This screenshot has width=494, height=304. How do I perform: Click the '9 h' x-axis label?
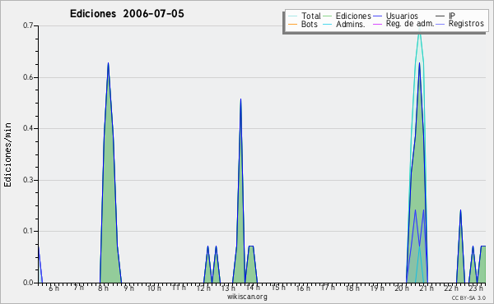tap(128, 288)
